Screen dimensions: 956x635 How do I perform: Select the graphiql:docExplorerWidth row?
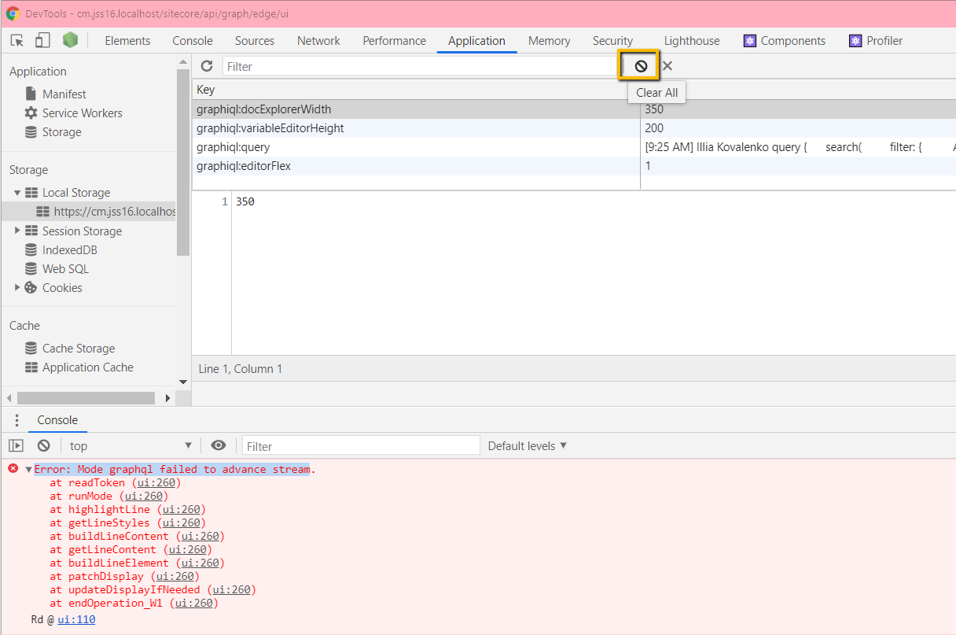point(574,109)
